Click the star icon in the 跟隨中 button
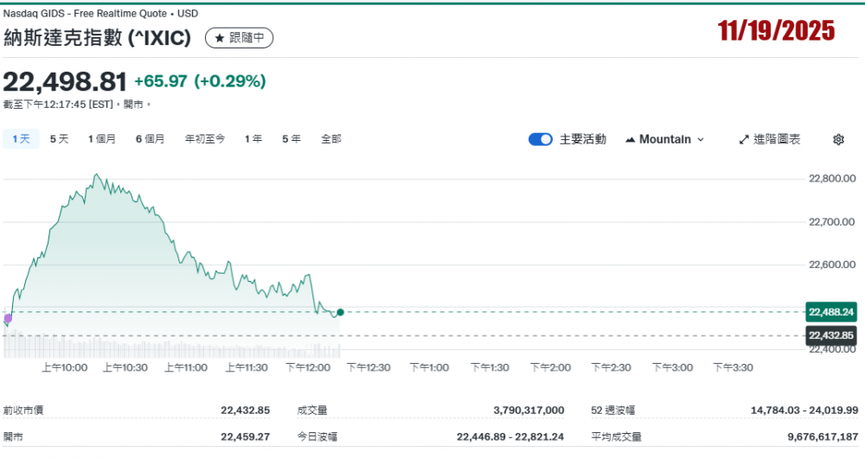 click(x=220, y=38)
